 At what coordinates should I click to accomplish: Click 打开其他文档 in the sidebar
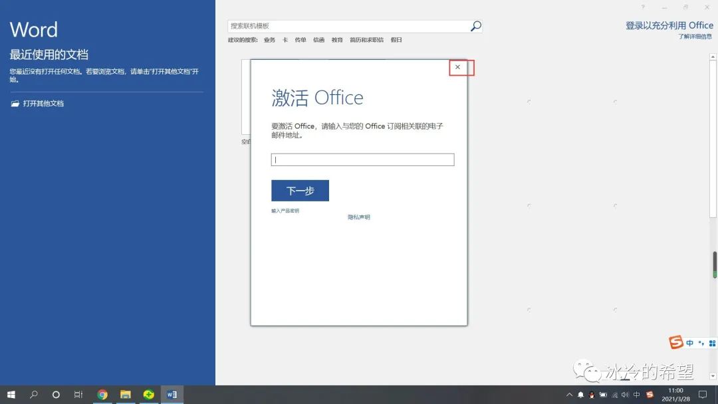[x=43, y=104]
